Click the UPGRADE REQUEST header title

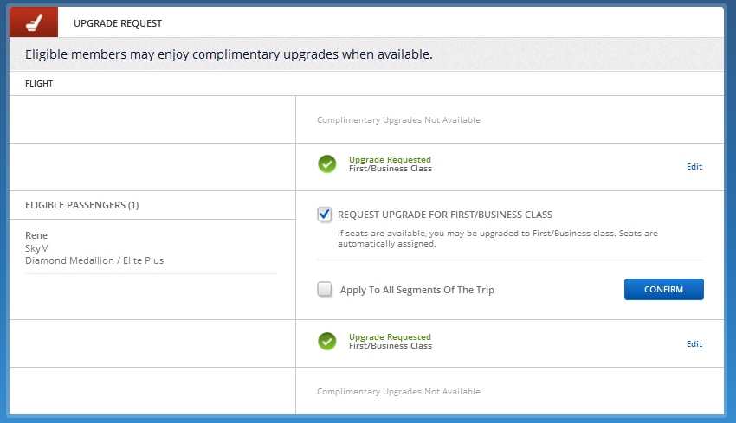tap(118, 23)
